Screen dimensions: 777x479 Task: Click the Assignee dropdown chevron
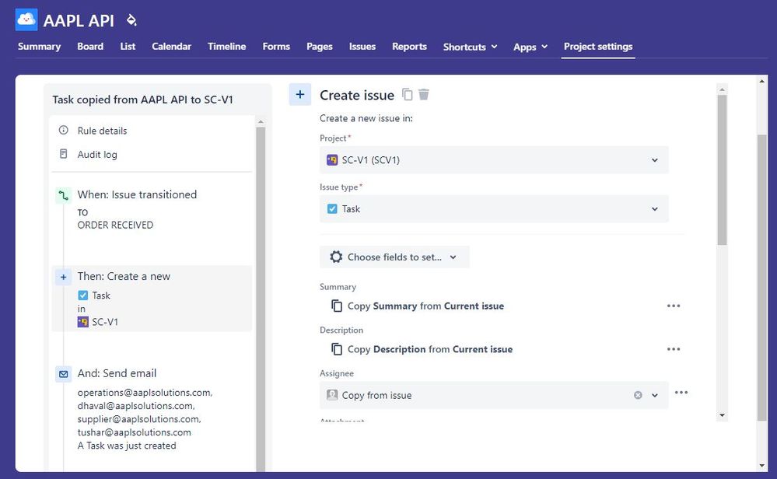tap(655, 395)
